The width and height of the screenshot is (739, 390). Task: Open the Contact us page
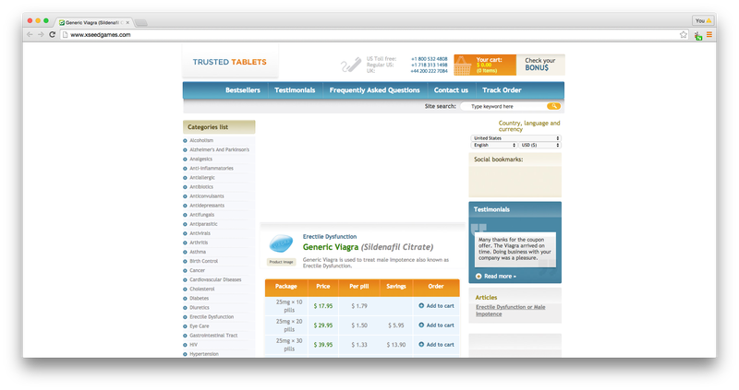[451, 89]
